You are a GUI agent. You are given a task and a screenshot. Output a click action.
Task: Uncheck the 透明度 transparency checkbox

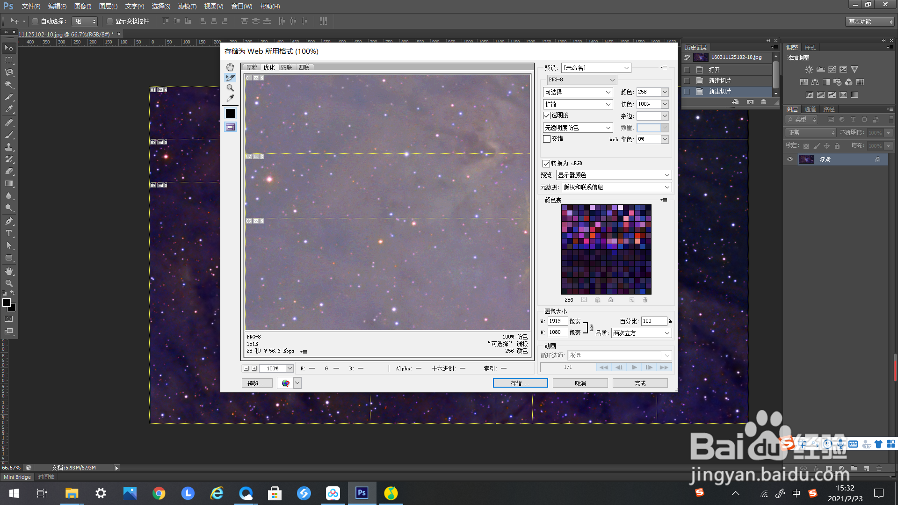pos(546,115)
